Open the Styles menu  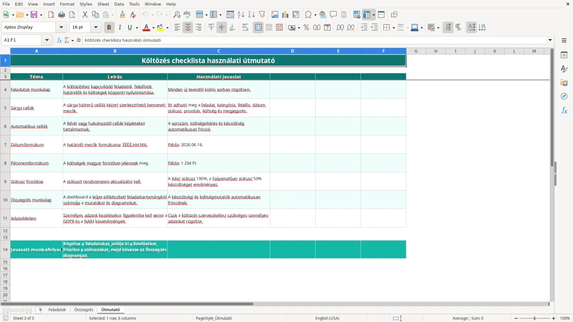click(86, 4)
